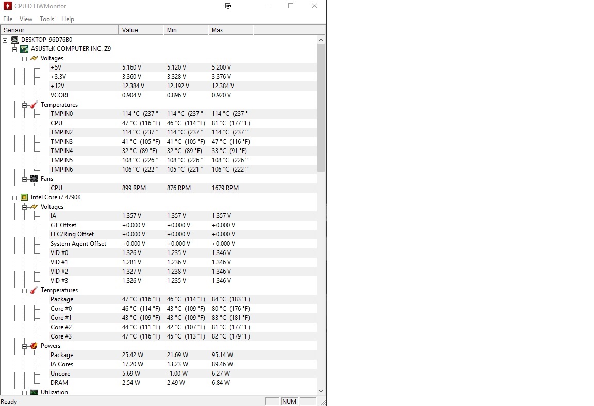The width and height of the screenshot is (594, 406).
Task: Click the motherboard Voltages lightning icon
Action: pyautogui.click(x=34, y=58)
